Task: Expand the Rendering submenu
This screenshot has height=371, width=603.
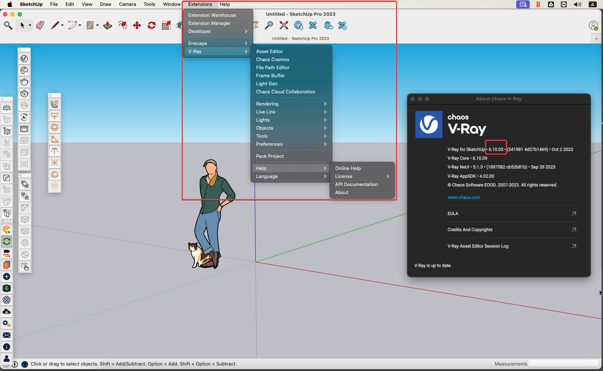Action: point(291,104)
